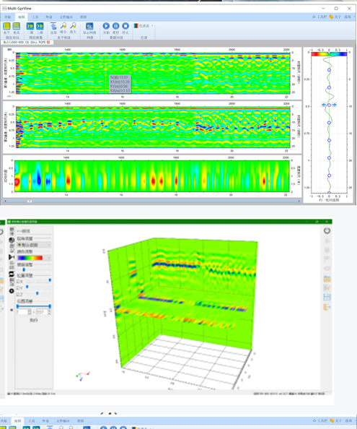357x429 pixels.
Task: Select horizontal layout (水平) icon
Action: [x=6, y=26]
